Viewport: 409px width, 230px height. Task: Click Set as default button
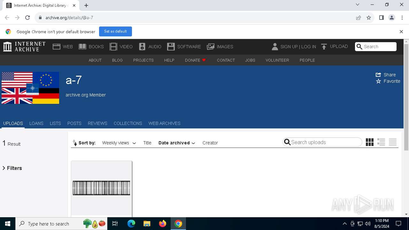click(115, 31)
